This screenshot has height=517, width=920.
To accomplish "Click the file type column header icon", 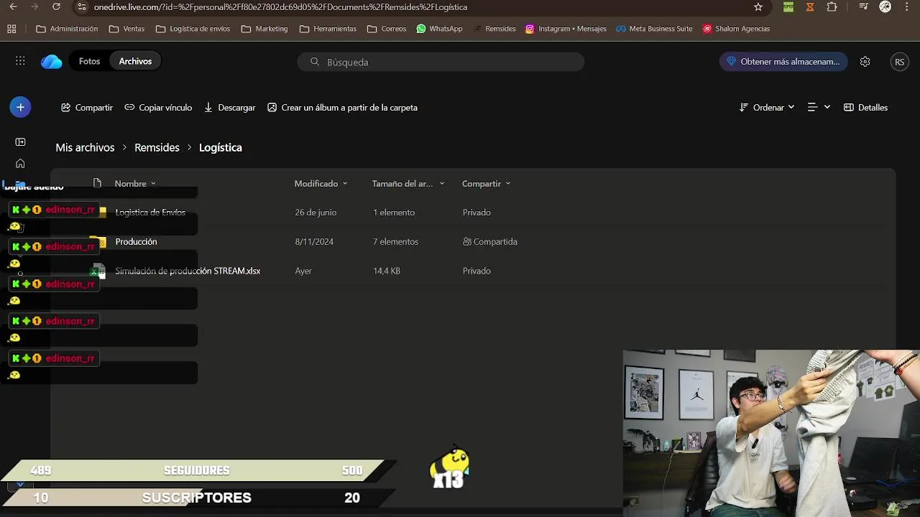I will [97, 183].
